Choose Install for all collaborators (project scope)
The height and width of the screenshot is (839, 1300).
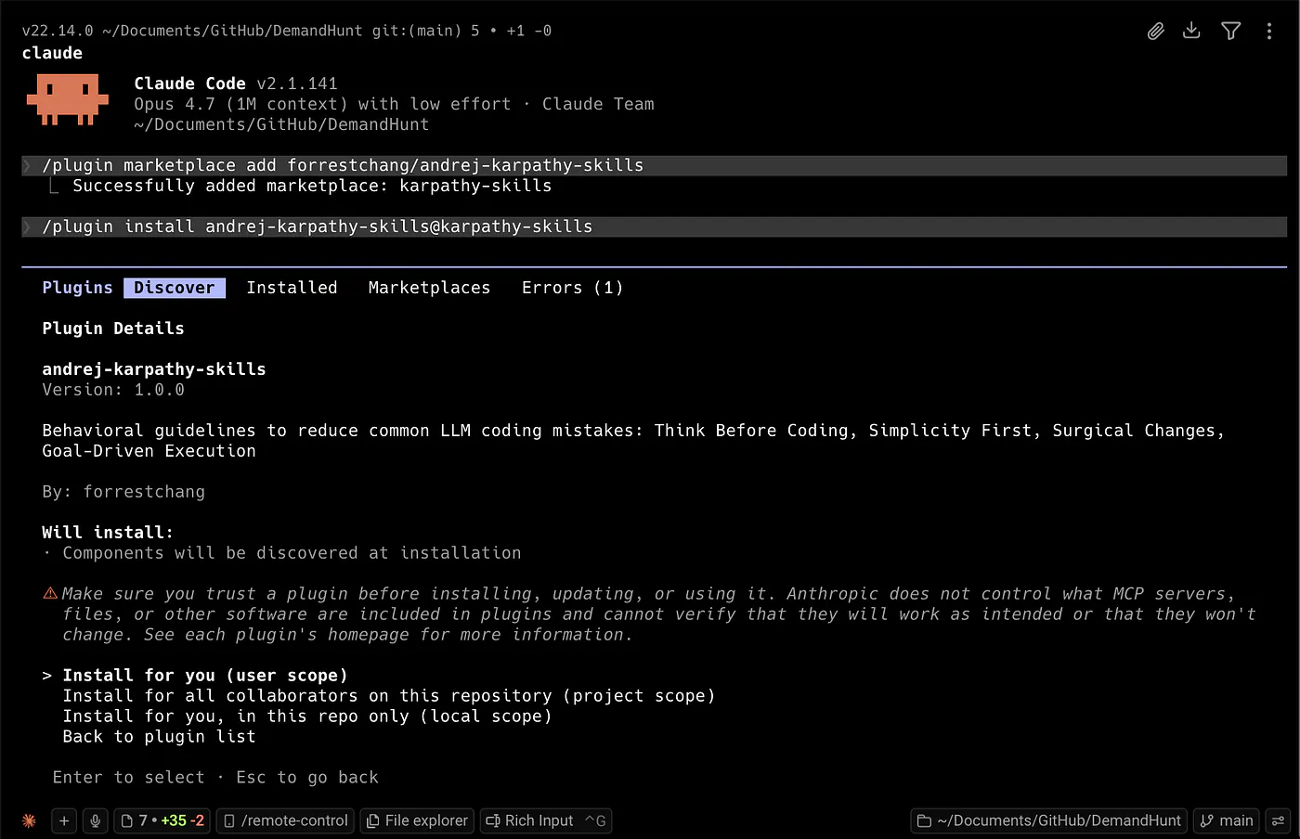click(389, 696)
